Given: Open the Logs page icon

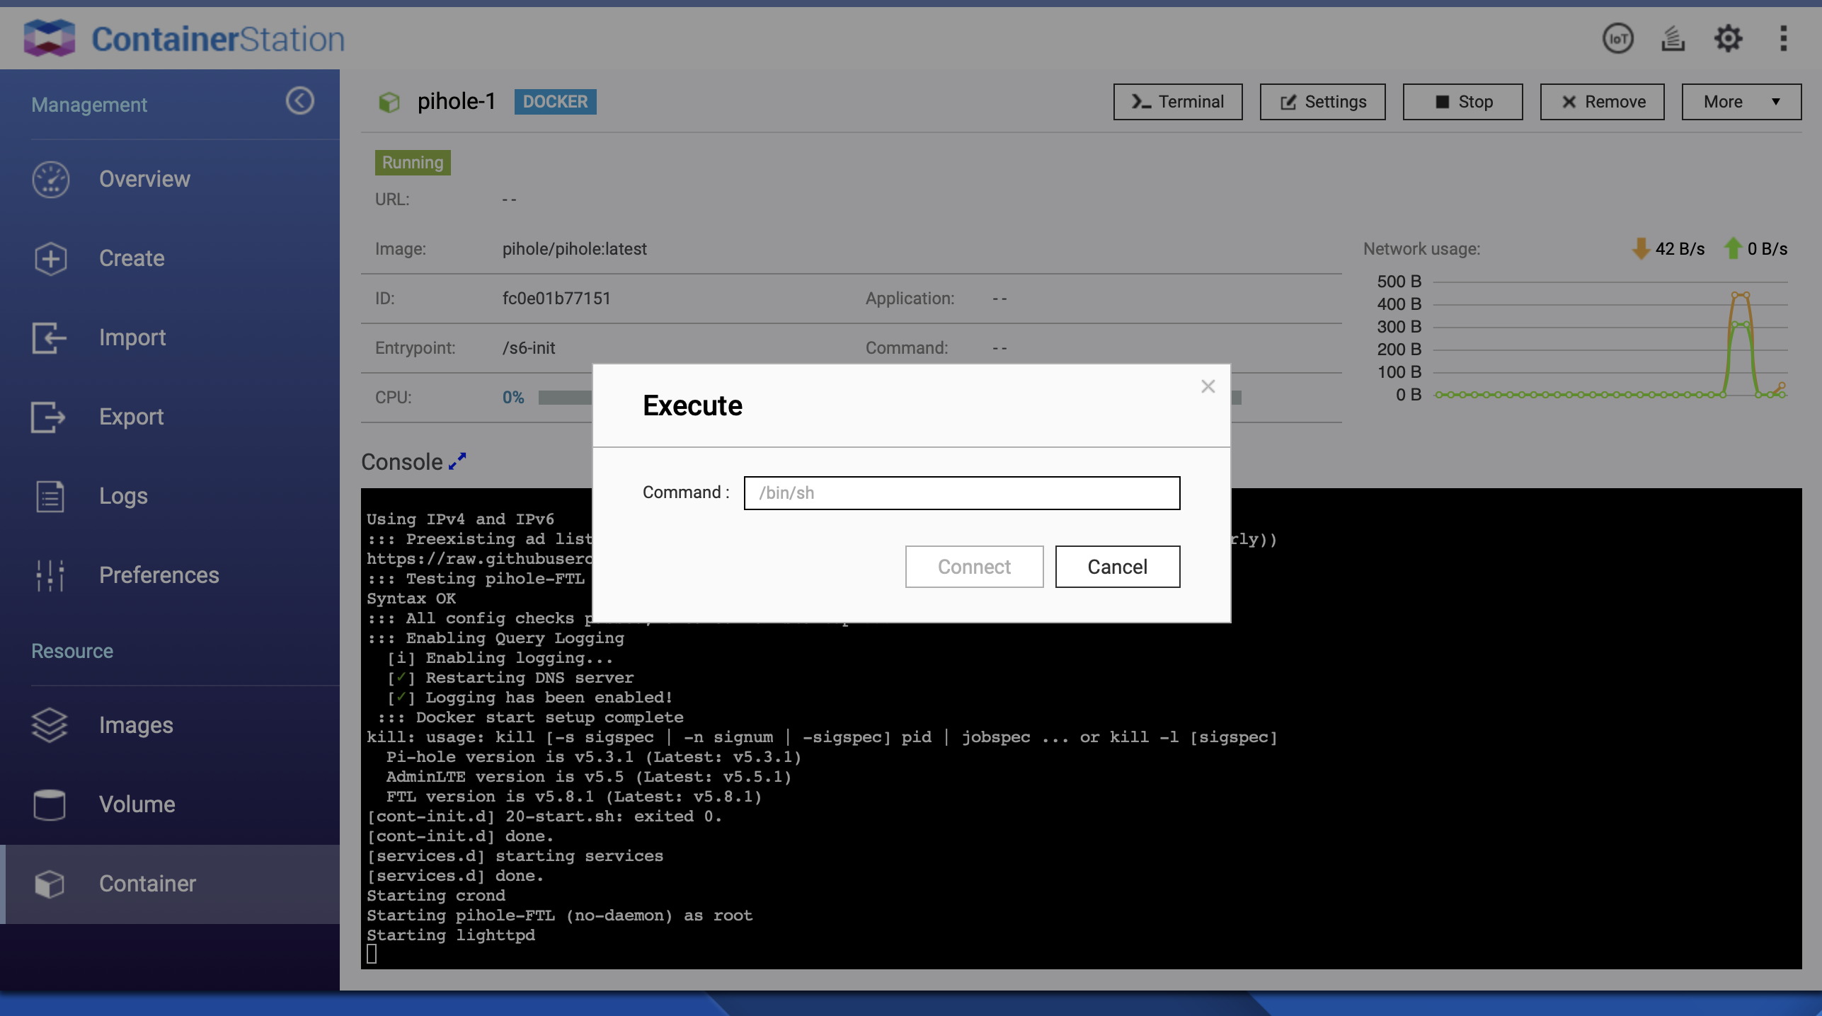Looking at the screenshot, I should (x=50, y=496).
